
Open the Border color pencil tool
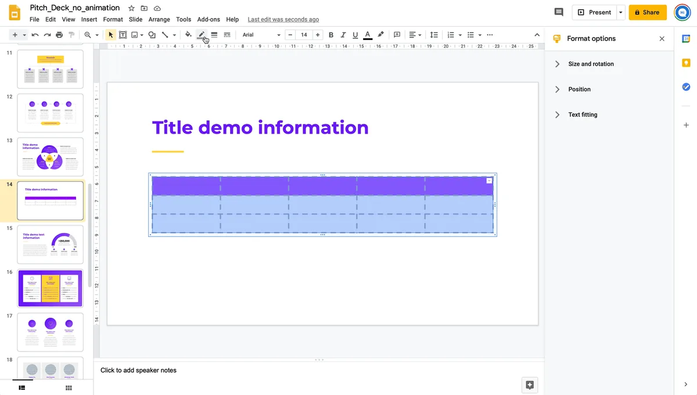202,35
